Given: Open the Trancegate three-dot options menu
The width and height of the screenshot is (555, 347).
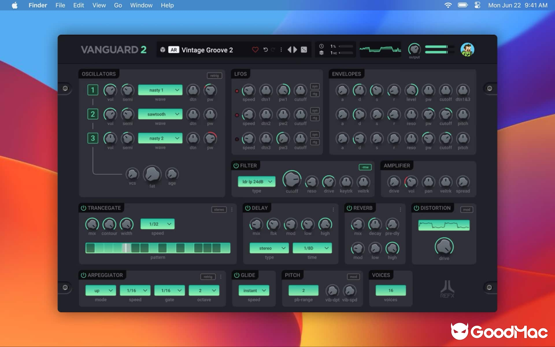Looking at the screenshot, I should 232,210.
